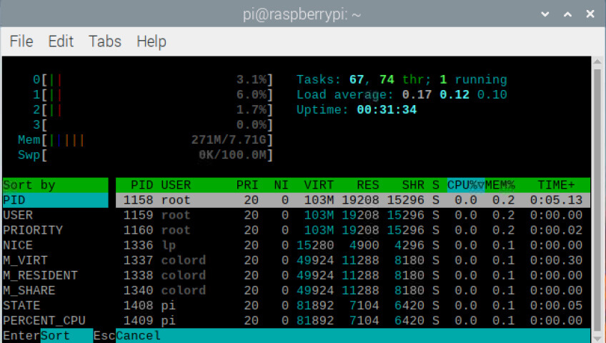Click the NI column header

282,185
